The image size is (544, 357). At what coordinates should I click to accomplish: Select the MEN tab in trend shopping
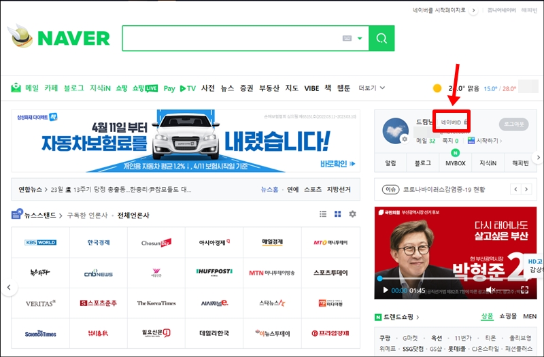tap(530, 316)
